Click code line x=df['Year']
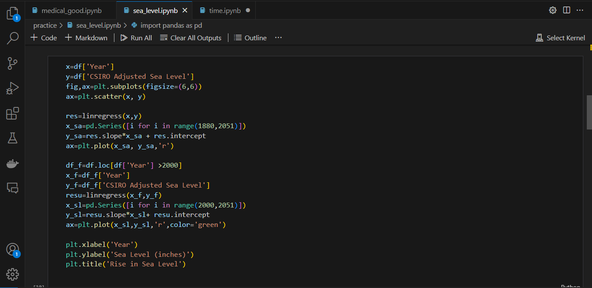 click(x=90, y=66)
